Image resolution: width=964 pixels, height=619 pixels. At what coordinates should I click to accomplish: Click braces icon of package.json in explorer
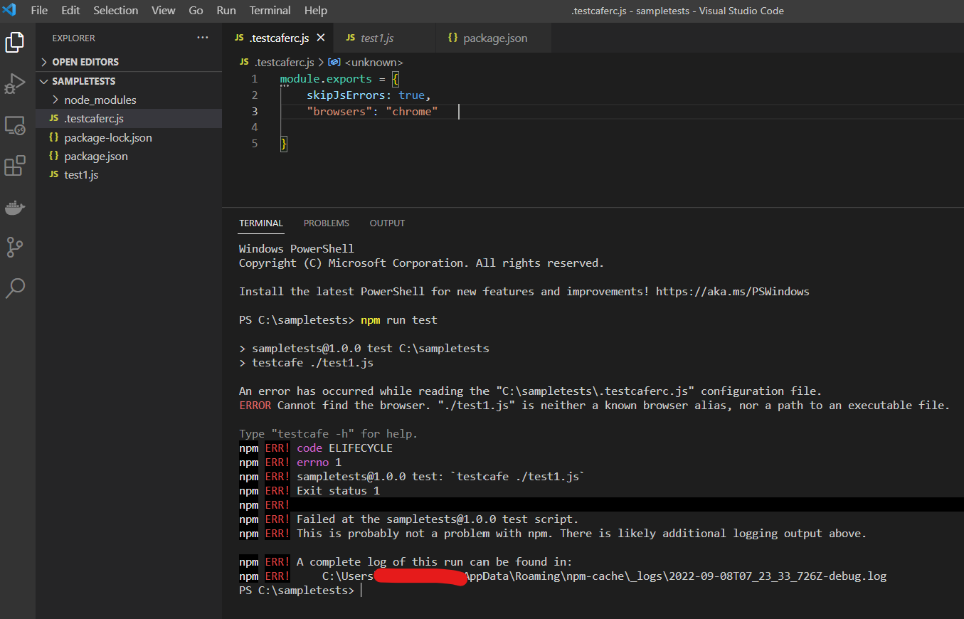point(53,156)
